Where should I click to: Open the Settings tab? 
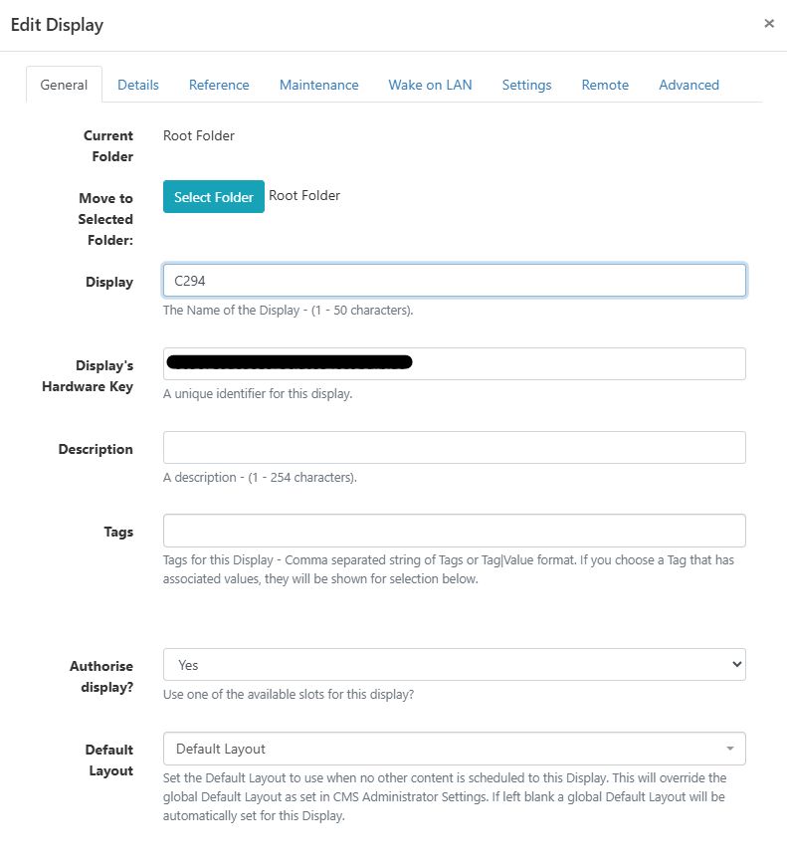tap(526, 86)
